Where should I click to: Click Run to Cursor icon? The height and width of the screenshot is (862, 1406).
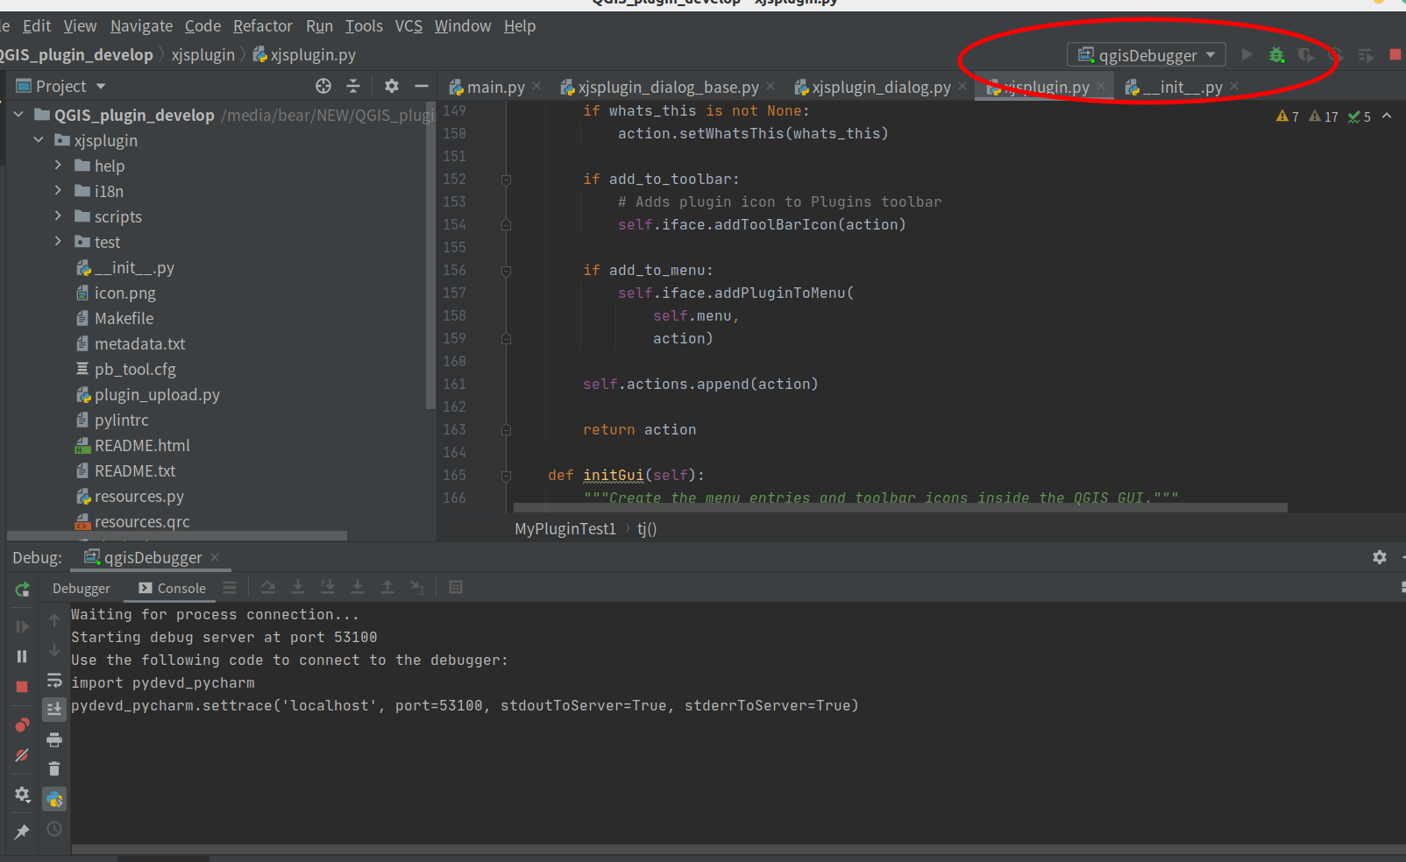coord(417,588)
